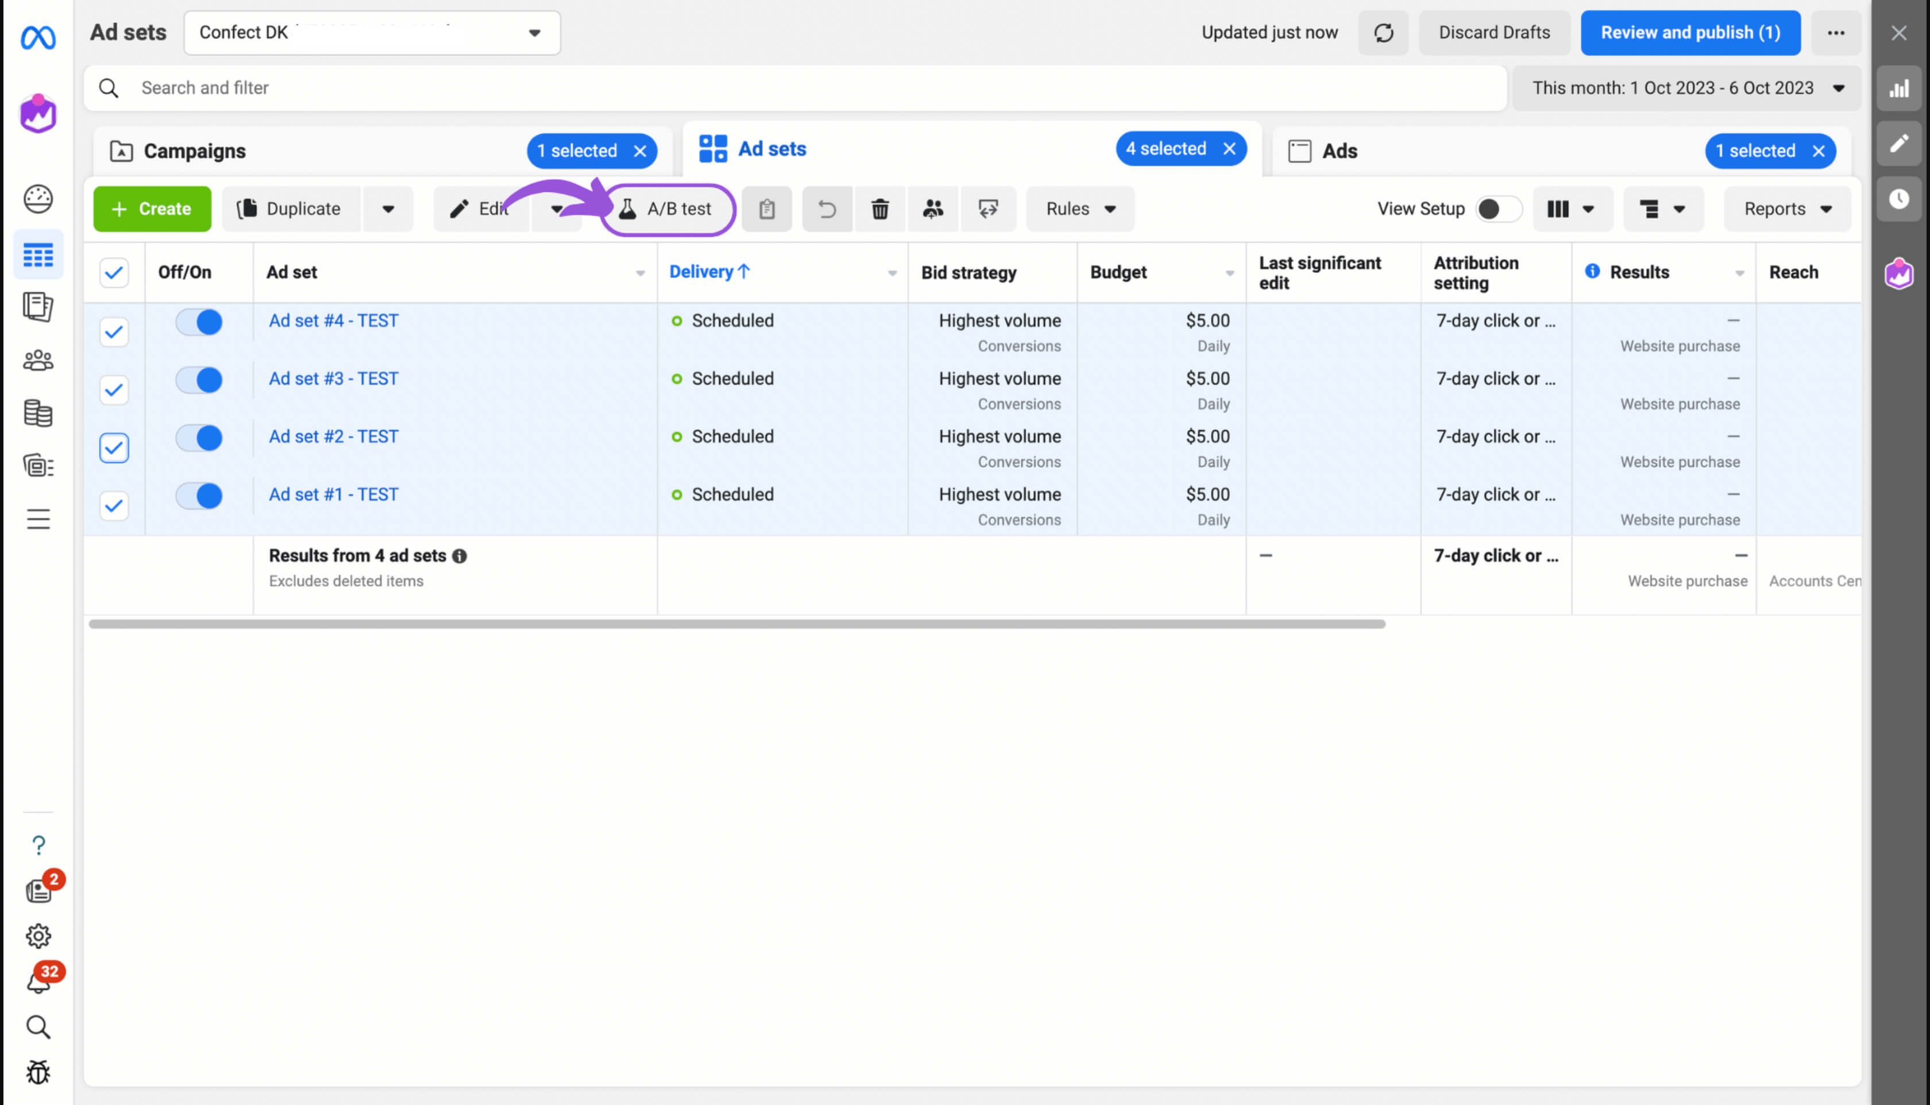Open Billing coins stack icon in sidebar
Viewport: 1930px width, 1105px height.
click(38, 414)
